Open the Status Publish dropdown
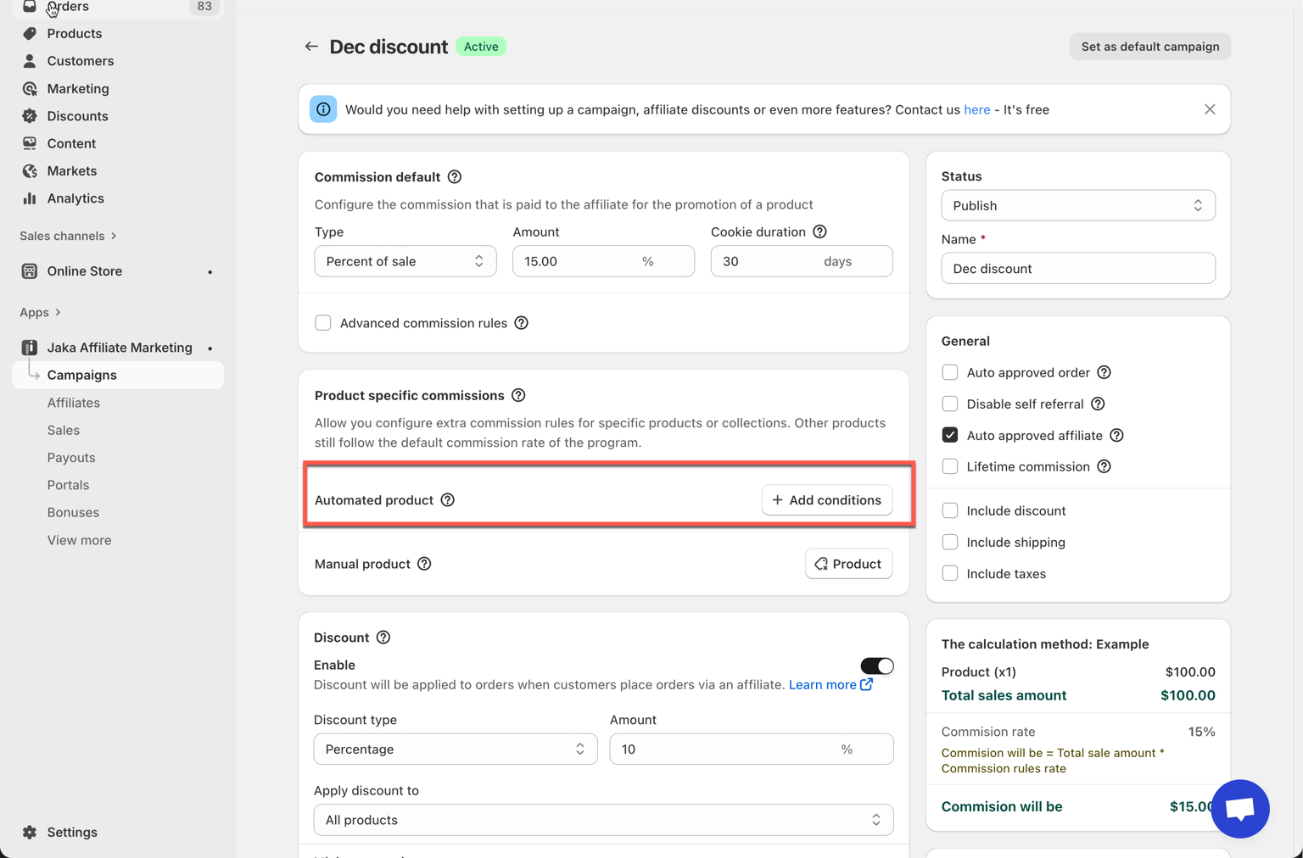The image size is (1303, 858). coord(1077,205)
